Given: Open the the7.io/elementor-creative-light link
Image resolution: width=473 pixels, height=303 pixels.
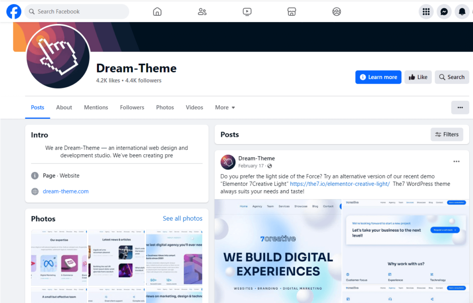Looking at the screenshot, I should 340,184.
